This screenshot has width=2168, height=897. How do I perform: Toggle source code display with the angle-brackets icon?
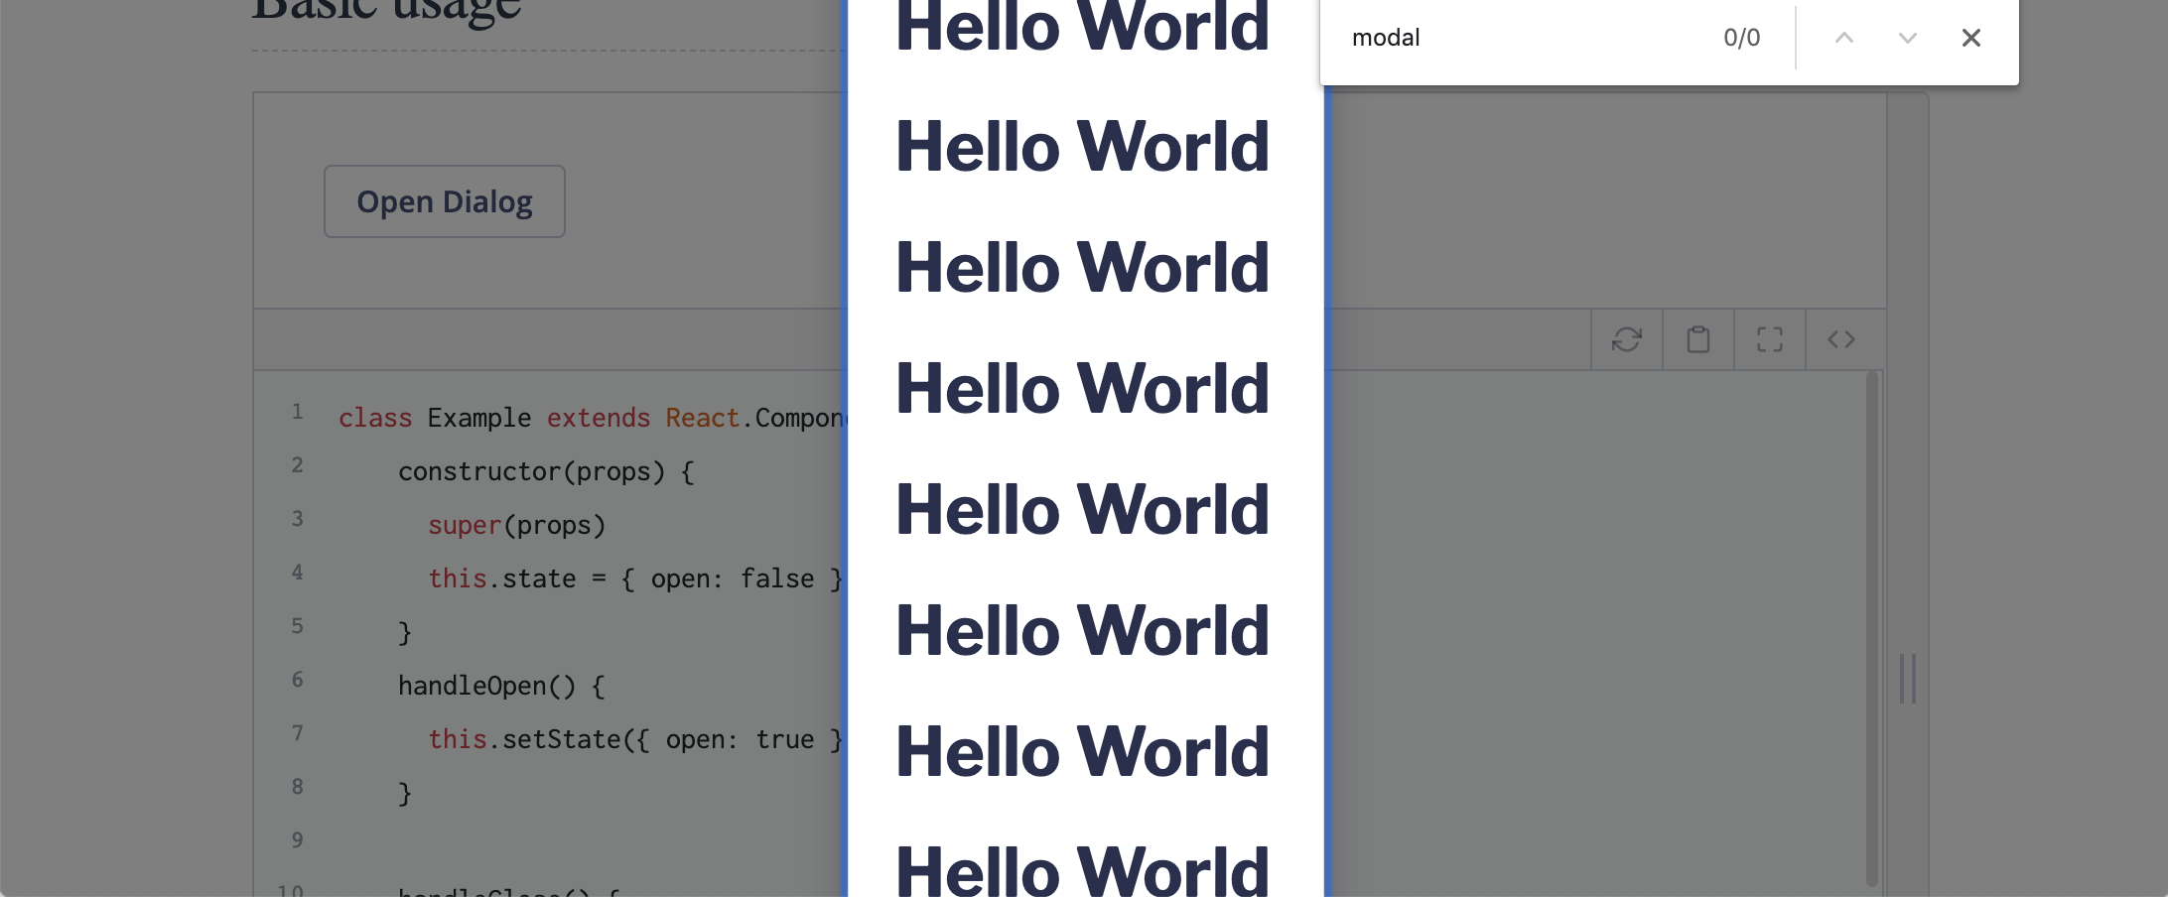click(1840, 338)
